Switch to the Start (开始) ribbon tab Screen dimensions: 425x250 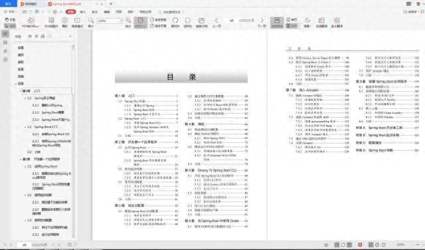(x=70, y=12)
